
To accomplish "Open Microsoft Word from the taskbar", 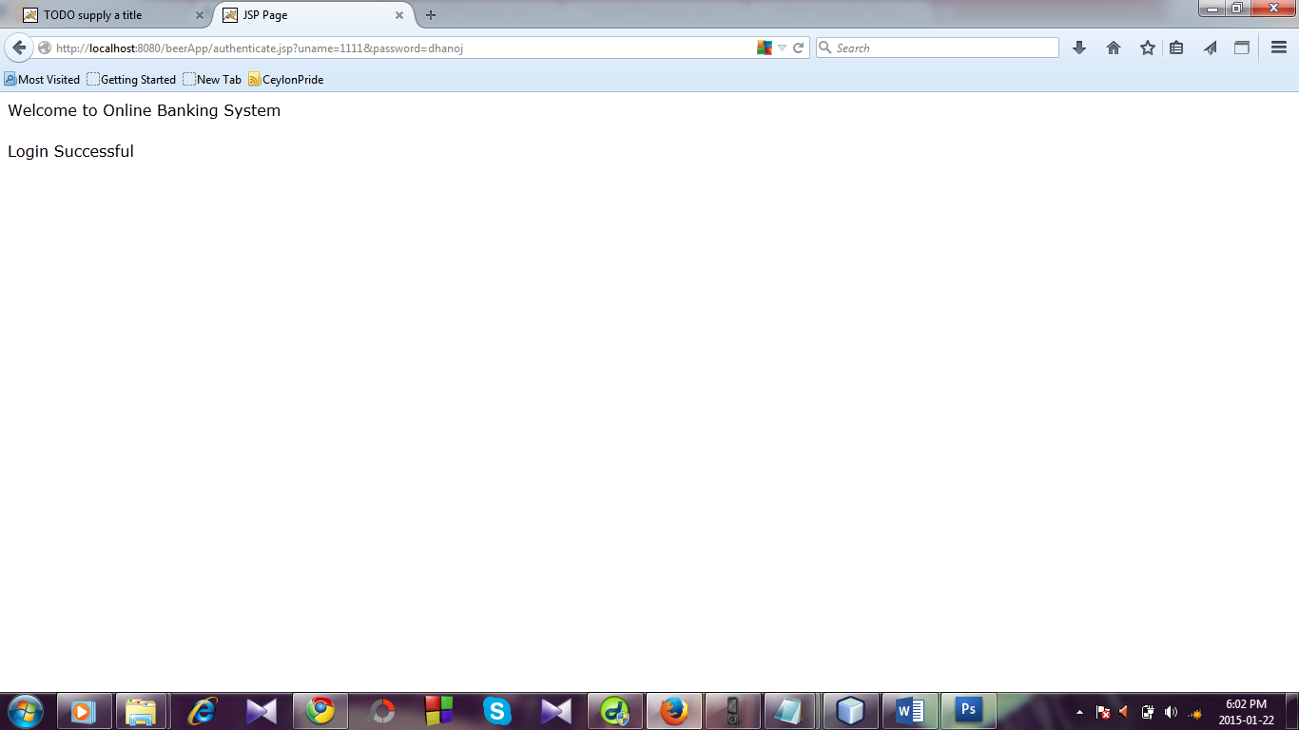I will 908,710.
